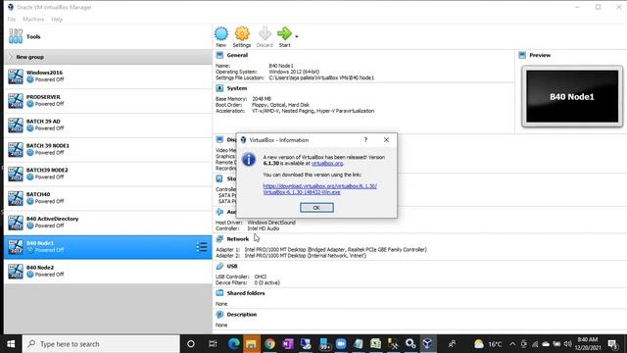Viewport: 627px width, 353px height.
Task: Click the Network section heading
Action: coord(237,239)
